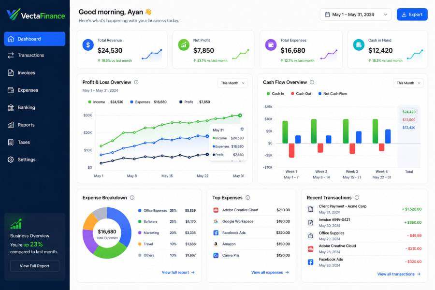Click the Net Profit chart icon
Screen dimensions: 435x290
tap(183, 45)
